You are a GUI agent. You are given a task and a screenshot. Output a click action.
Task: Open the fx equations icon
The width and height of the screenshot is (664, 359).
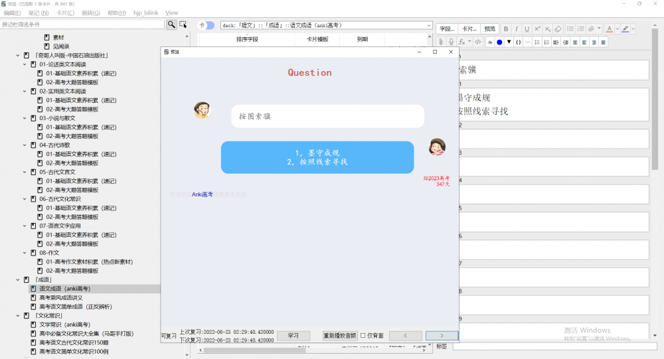462,42
